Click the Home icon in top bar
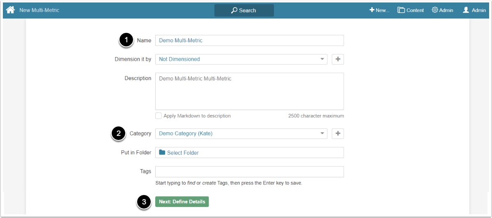 [10, 10]
